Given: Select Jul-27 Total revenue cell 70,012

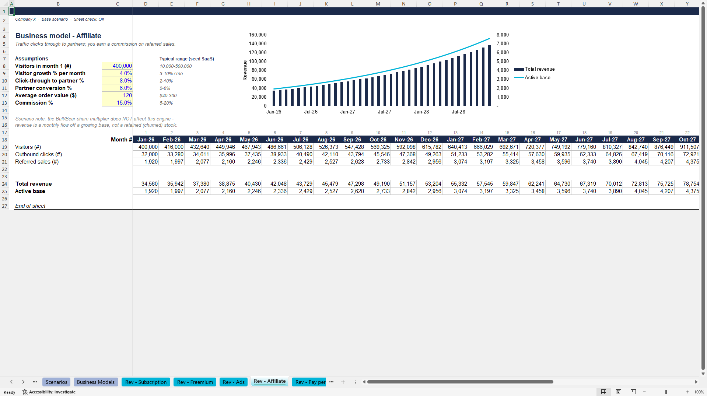Looking at the screenshot, I should [610, 184].
